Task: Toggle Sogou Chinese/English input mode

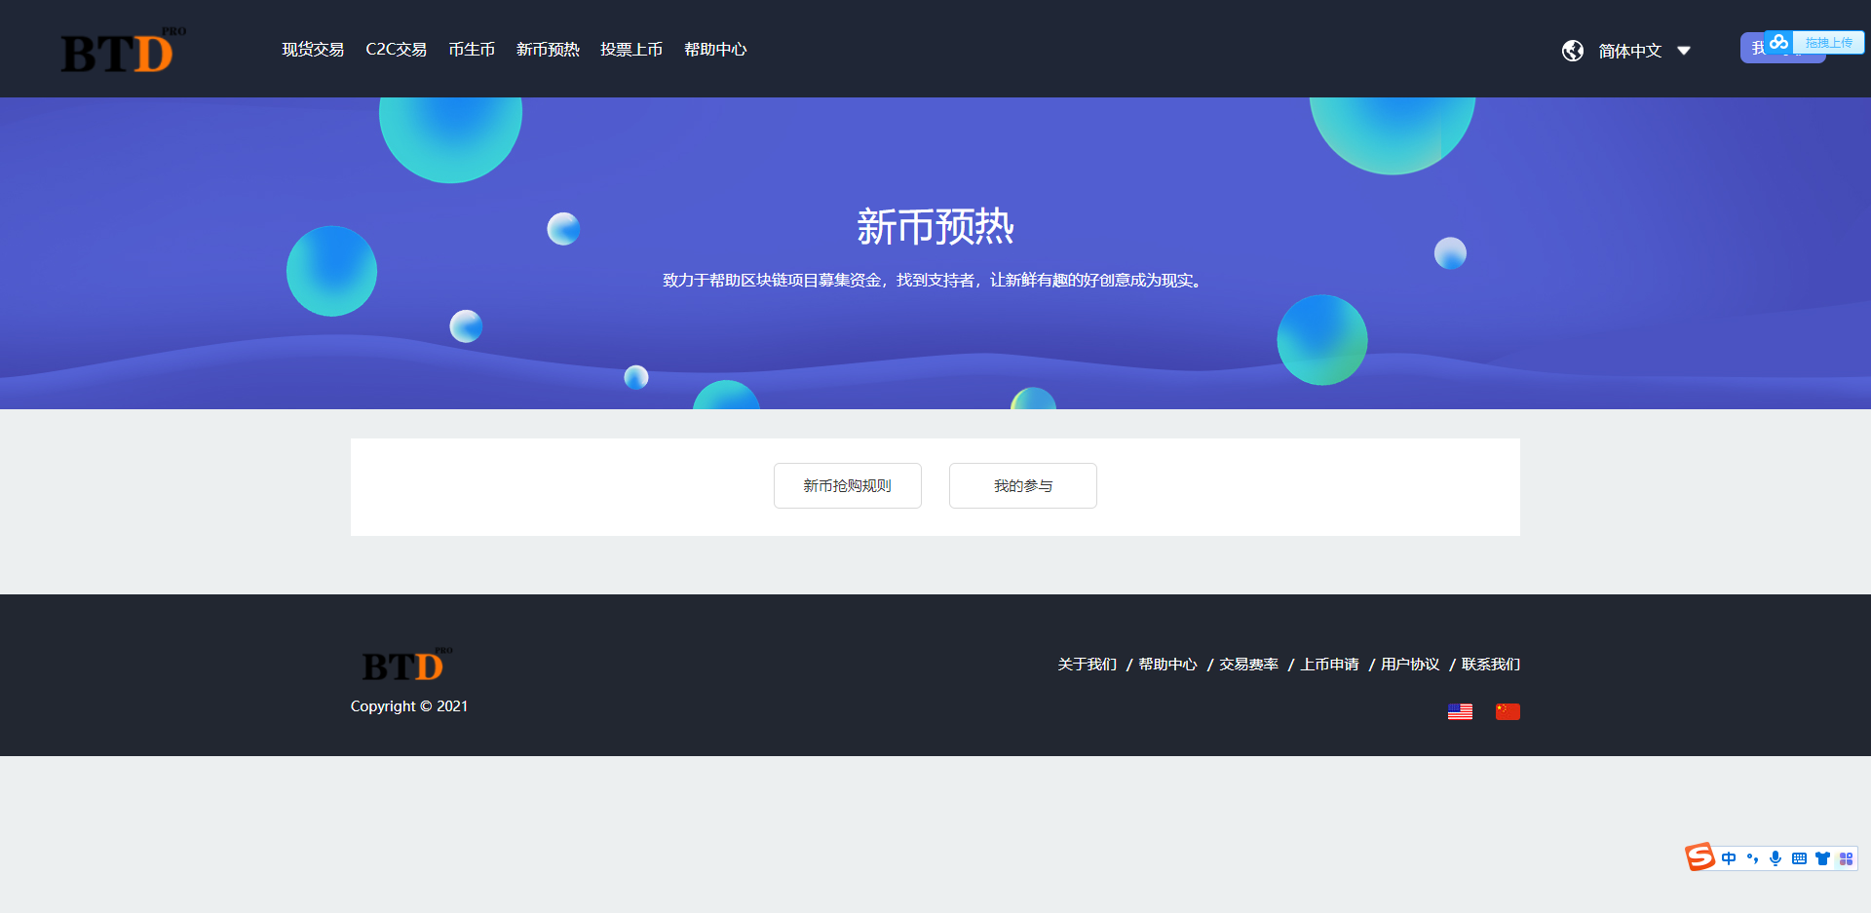Action: (x=1729, y=858)
